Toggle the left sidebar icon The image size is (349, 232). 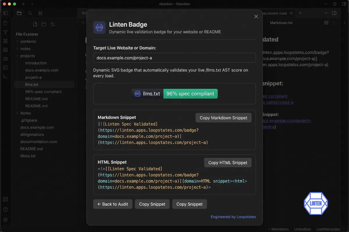pyautogui.click(x=6, y=13)
